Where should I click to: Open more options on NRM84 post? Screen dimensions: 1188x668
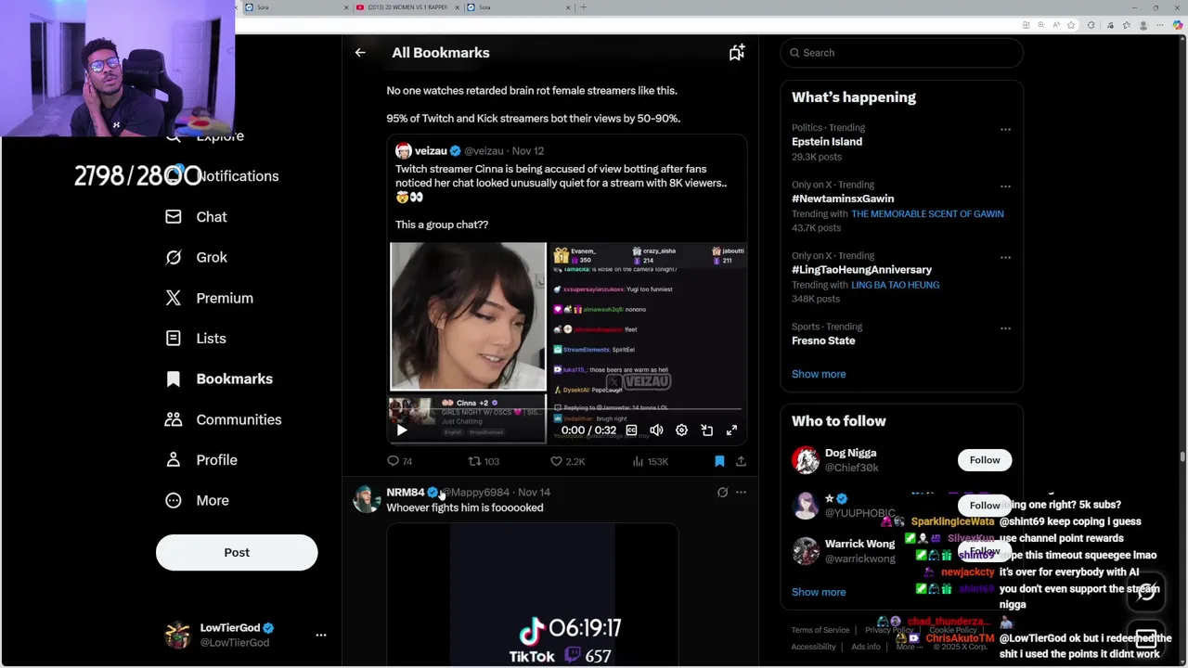(741, 493)
